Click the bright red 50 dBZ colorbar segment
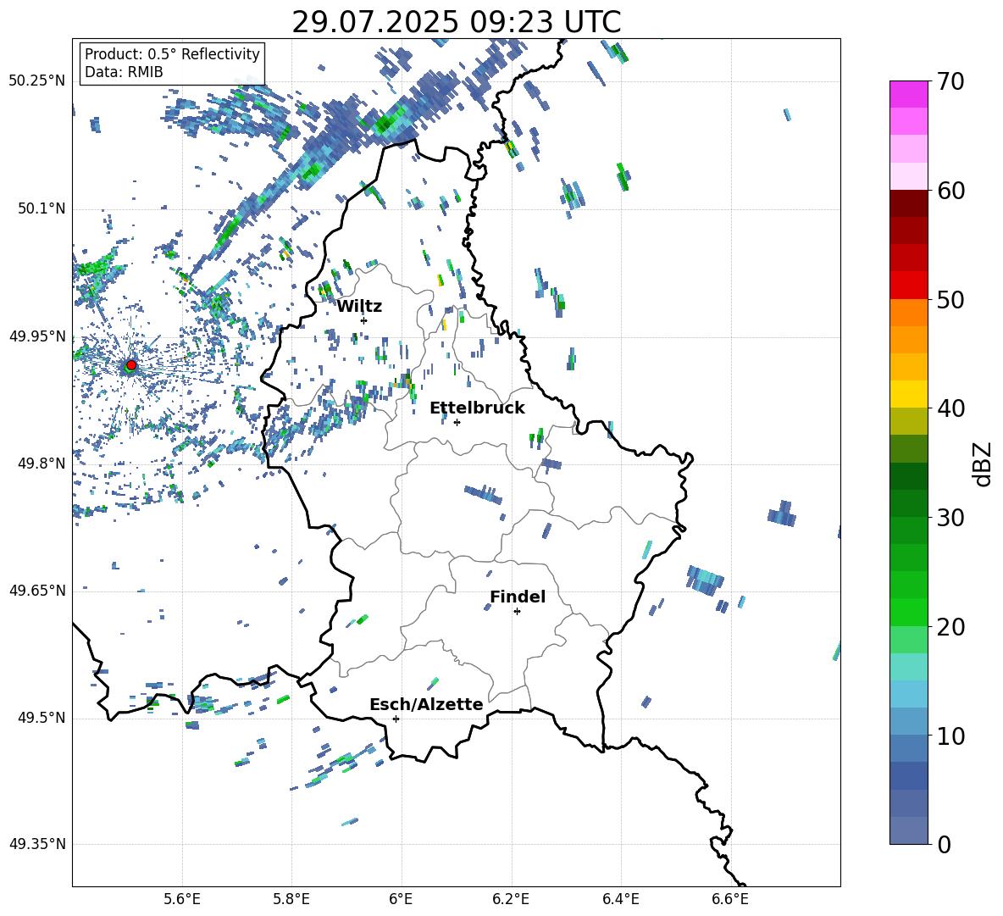The width and height of the screenshot is (1003, 916). point(908,286)
